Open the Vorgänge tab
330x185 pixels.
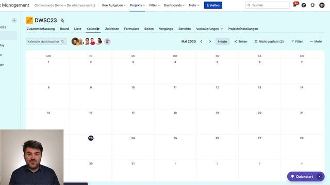tap(166, 29)
